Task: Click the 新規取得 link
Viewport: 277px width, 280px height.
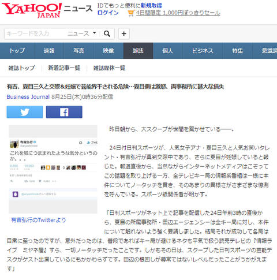Action: click(151, 5)
